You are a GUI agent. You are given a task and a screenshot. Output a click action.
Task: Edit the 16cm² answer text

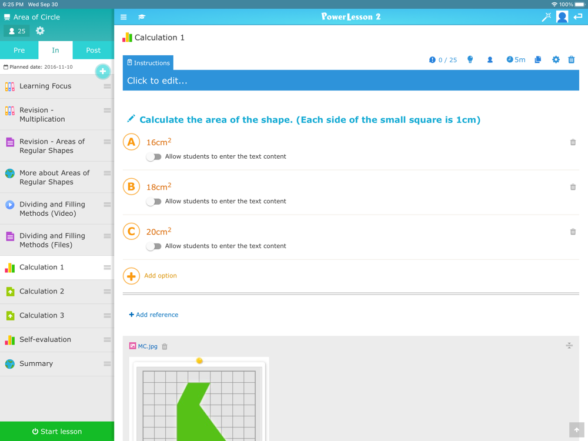(x=159, y=142)
